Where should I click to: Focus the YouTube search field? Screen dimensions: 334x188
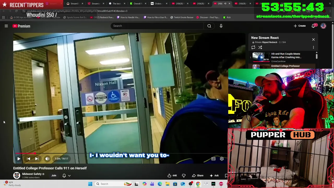point(157,26)
